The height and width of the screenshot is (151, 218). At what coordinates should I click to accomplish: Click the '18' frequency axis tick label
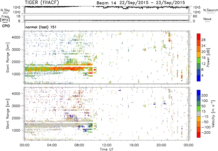(18, 16)
